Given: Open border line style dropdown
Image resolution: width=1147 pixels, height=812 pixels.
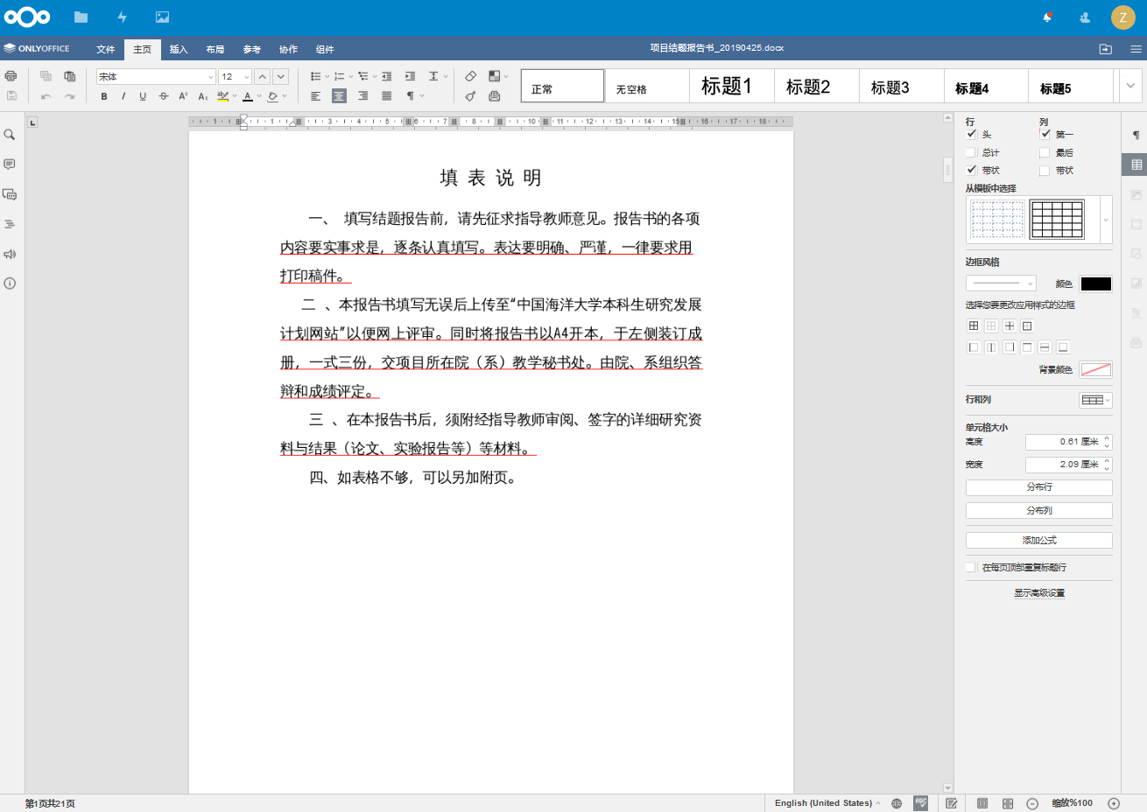Looking at the screenshot, I should pyautogui.click(x=1001, y=283).
